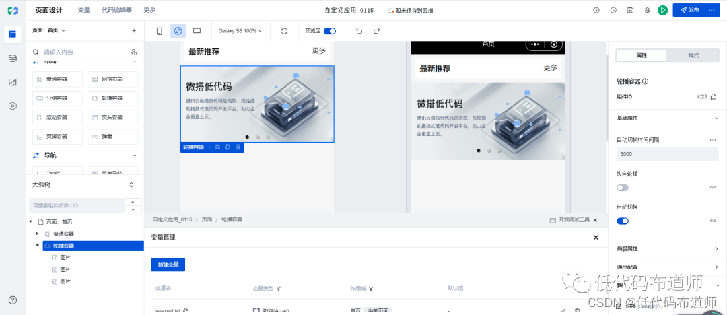Switch to mobile phone preview device
Screen dimensions: 727x315
click(x=160, y=31)
